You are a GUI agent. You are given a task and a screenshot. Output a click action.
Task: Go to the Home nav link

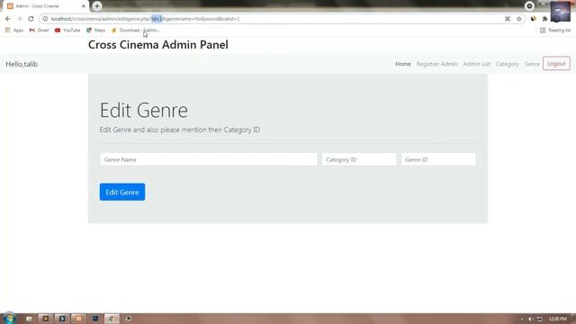click(403, 64)
